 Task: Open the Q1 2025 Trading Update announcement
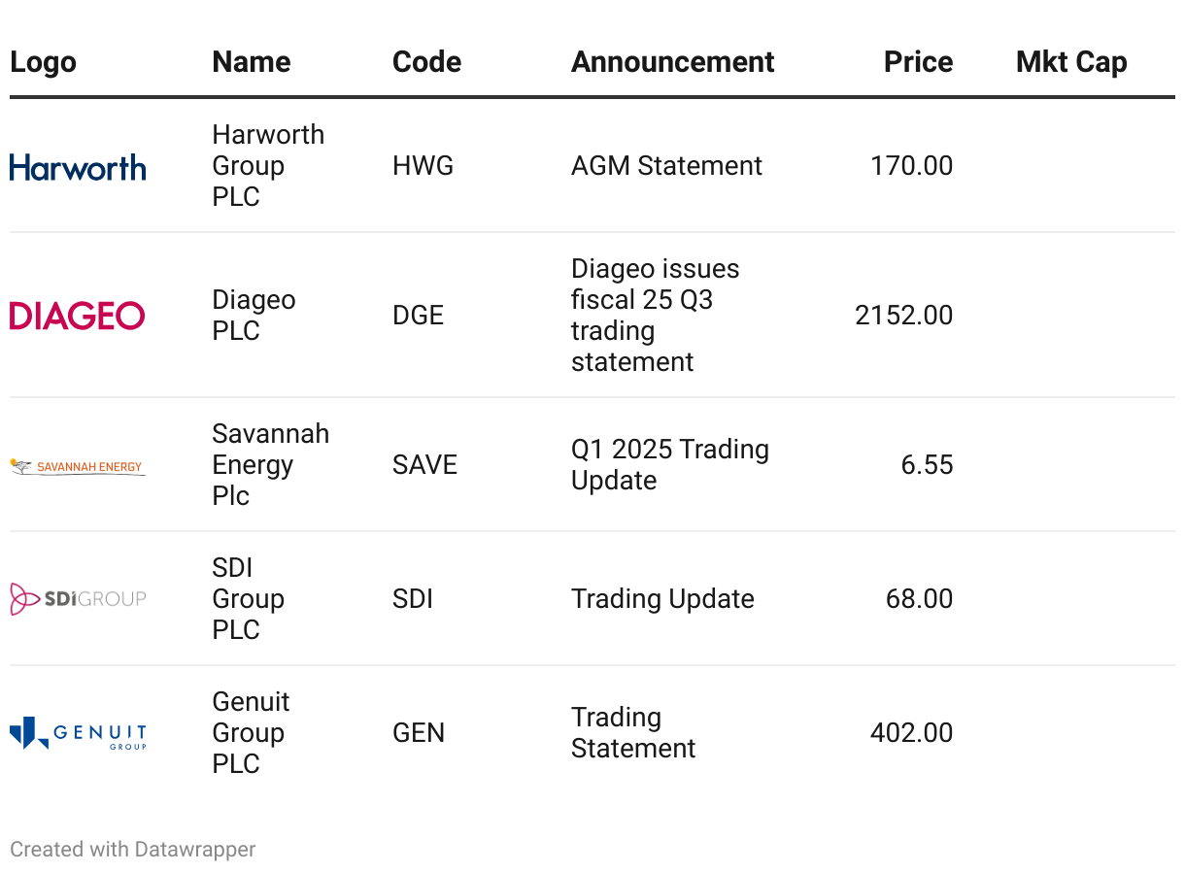coord(669,465)
